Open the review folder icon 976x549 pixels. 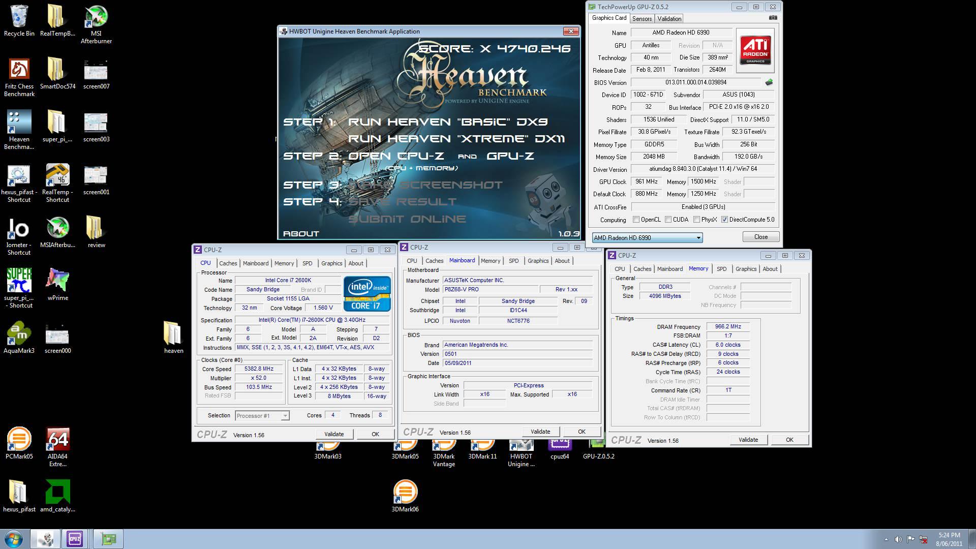(96, 232)
